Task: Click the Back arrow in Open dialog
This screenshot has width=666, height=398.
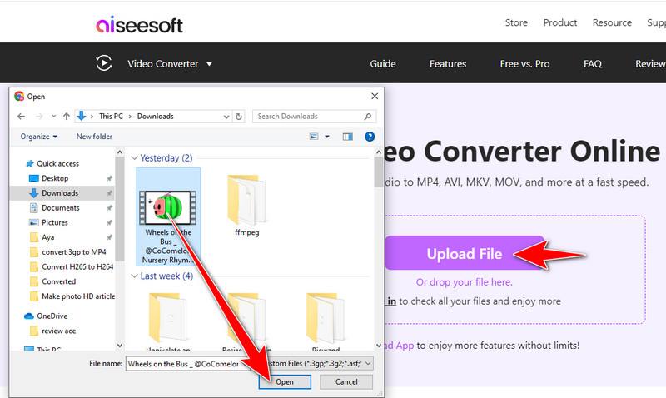Action: click(22, 117)
